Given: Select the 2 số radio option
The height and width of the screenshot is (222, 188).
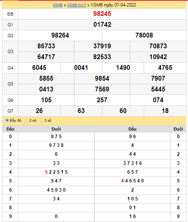Looking at the screenshot, I should pyautogui.click(x=27, y=120).
